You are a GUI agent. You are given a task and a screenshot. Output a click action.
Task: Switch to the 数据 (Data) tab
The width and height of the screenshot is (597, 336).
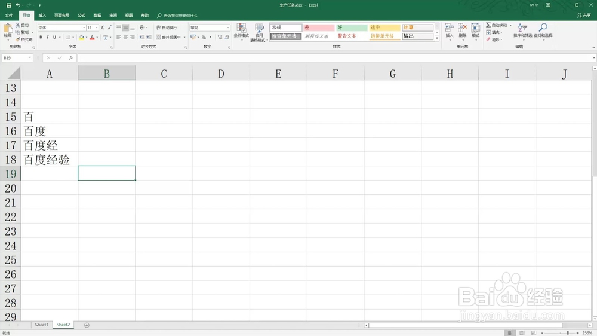tap(97, 16)
